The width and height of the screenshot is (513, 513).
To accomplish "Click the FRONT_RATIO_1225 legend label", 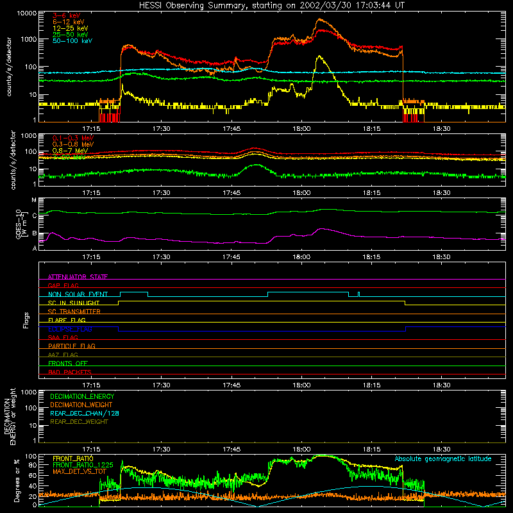I will pyautogui.click(x=83, y=465).
